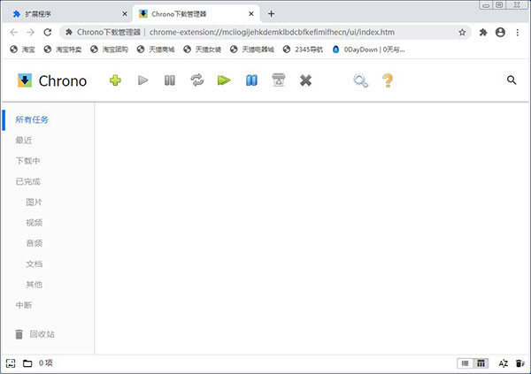Viewport: 531px width, 374px height.
Task: Switch to the Chrono下载管理器 tab
Action: click(x=196, y=14)
